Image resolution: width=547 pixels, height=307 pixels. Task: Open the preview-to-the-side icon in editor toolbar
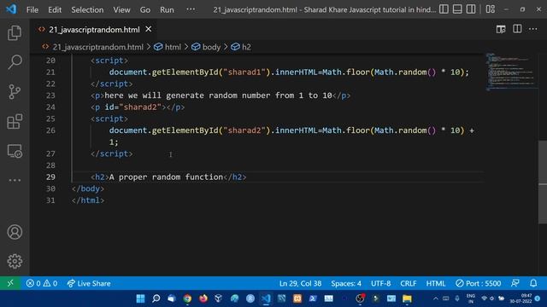click(501, 29)
